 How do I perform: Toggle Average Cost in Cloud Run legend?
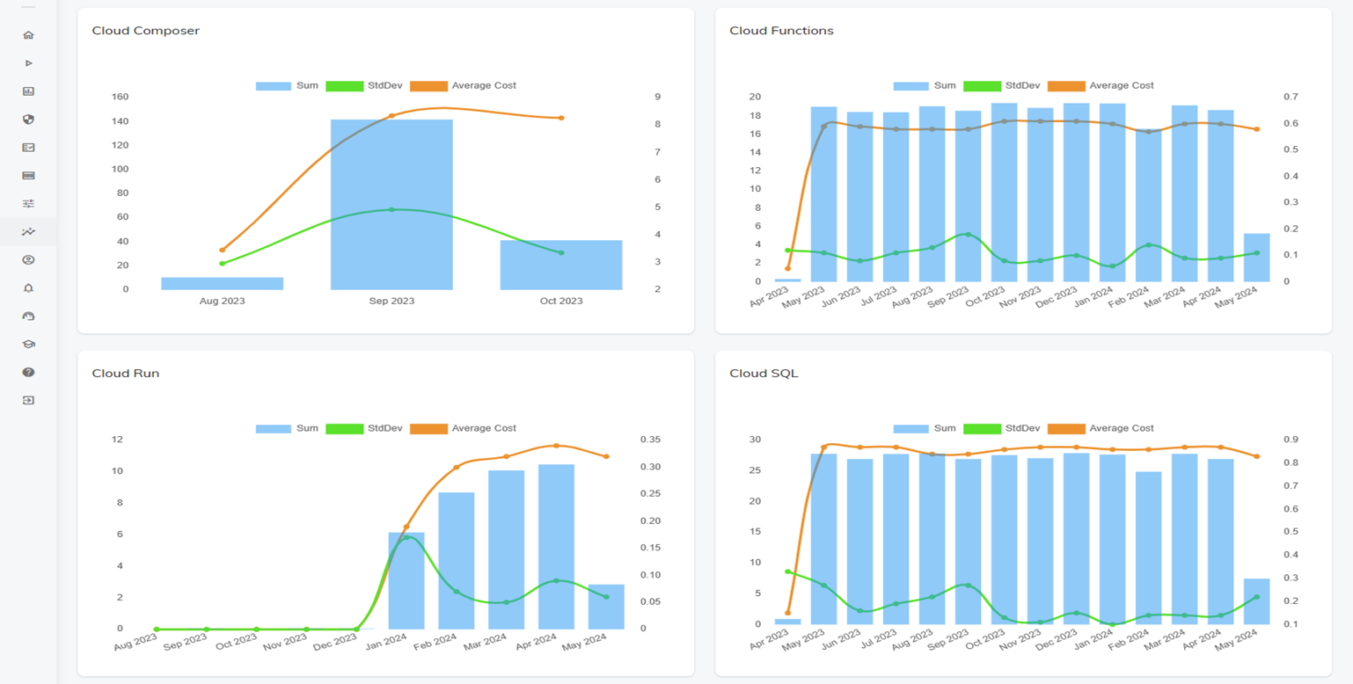pos(464,429)
